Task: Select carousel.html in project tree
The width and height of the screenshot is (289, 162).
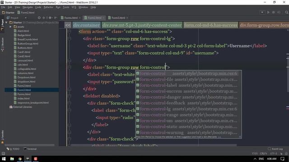Action: pos(25,60)
